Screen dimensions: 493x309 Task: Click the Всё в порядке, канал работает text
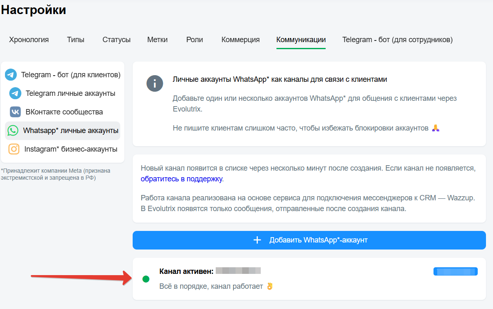(x=211, y=286)
